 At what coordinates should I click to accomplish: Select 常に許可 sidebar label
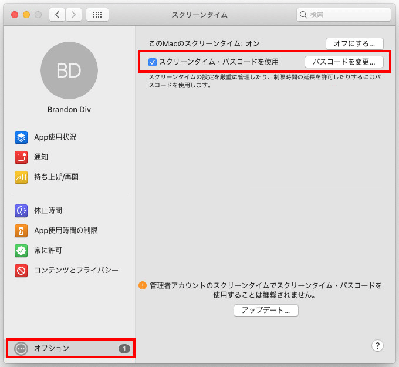[48, 250]
